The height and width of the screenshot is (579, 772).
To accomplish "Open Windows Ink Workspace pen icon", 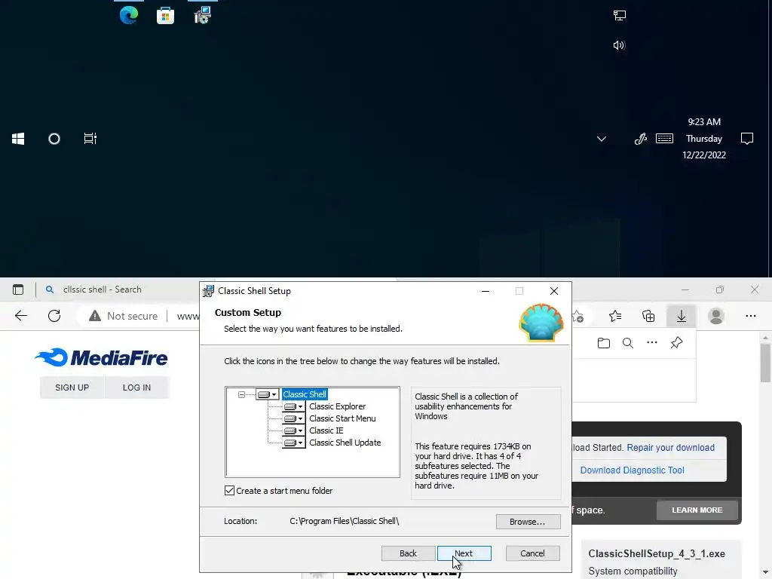I will 640,139.
